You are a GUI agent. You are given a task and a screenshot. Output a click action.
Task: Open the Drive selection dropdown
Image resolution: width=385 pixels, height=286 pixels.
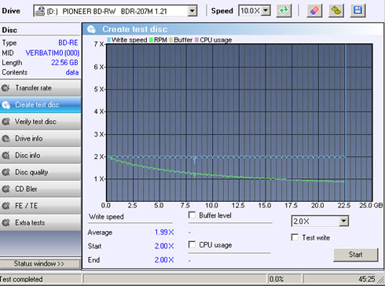pos(192,11)
